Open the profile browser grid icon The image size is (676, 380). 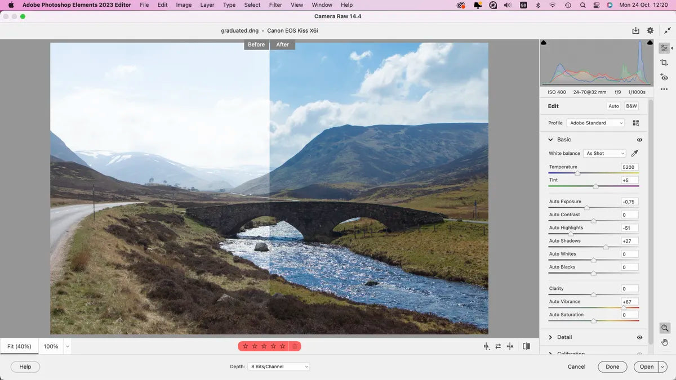click(x=636, y=123)
